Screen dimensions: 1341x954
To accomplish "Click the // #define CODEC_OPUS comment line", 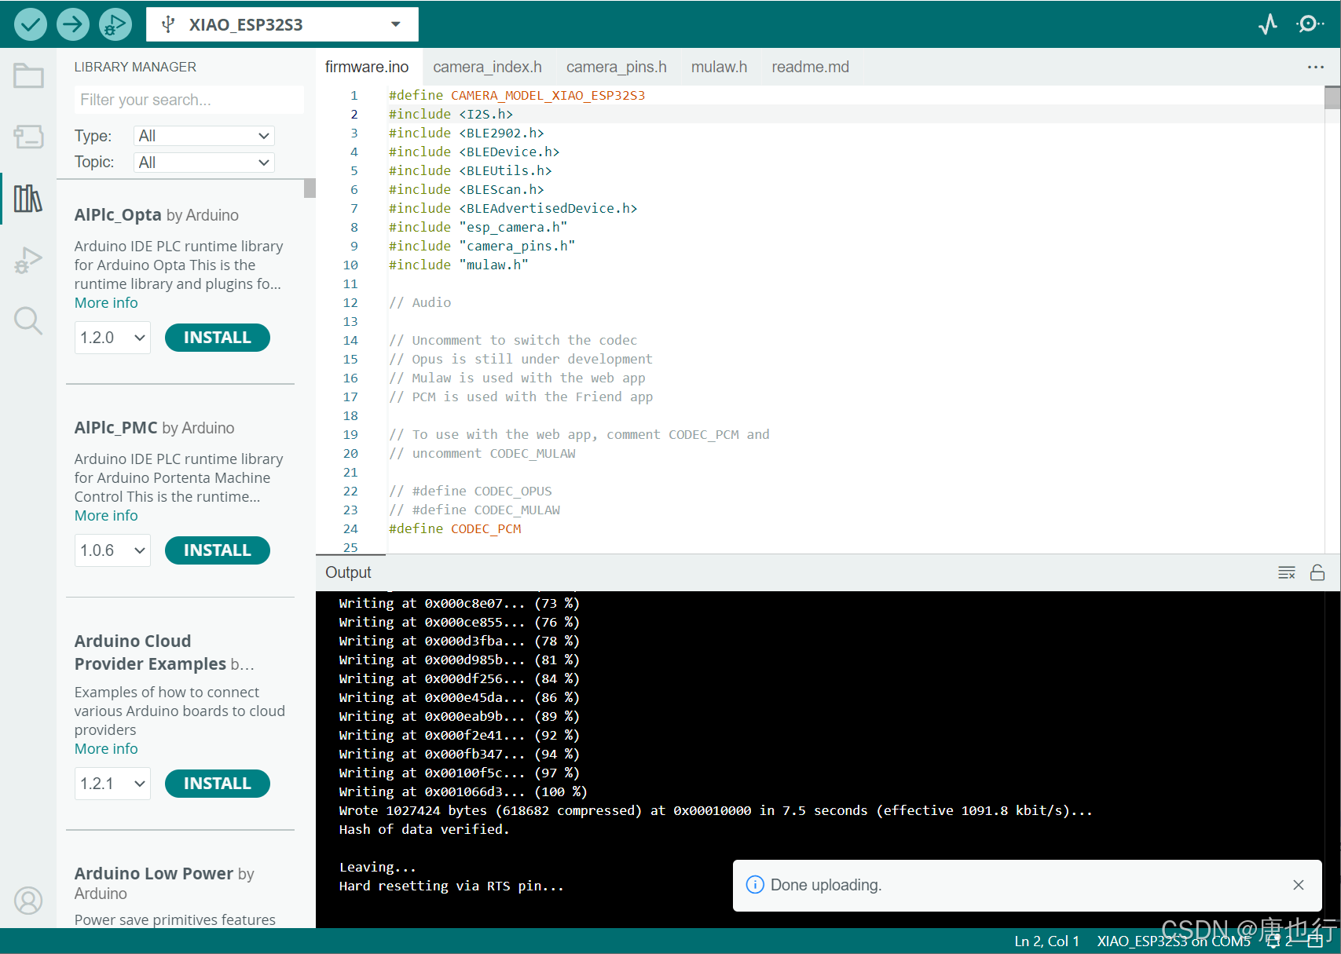I will click(471, 492).
